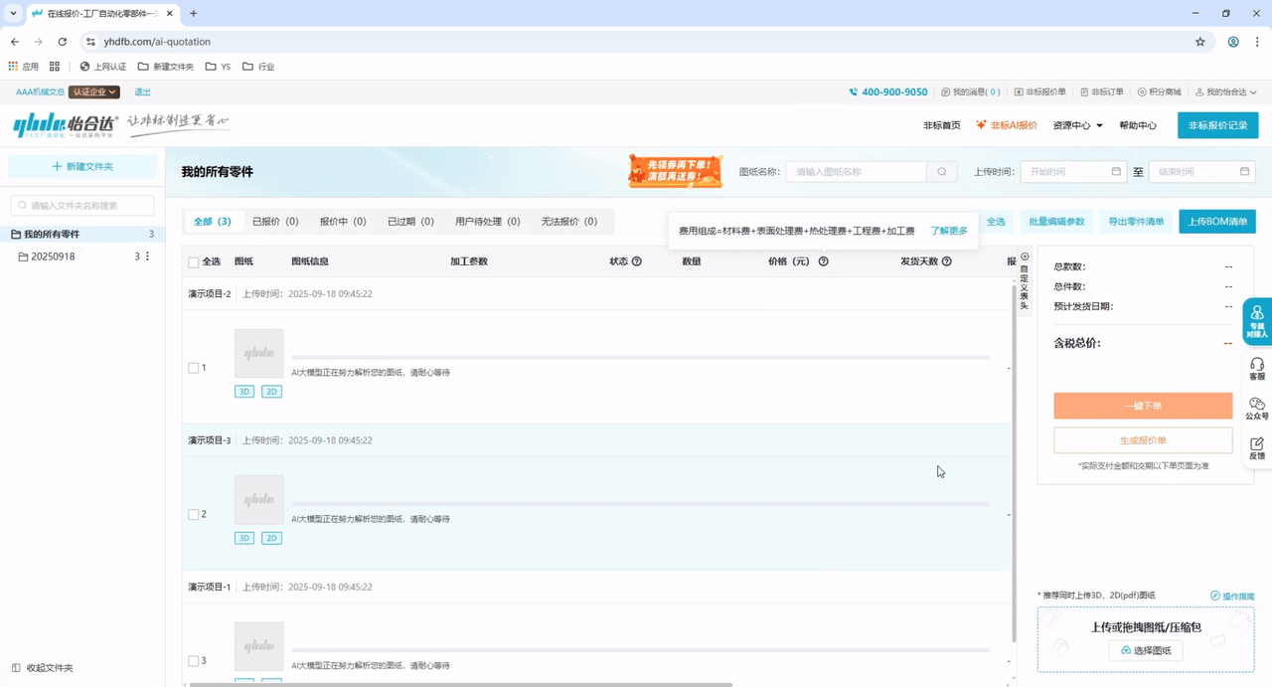The height and width of the screenshot is (687, 1272).
Task: Click the 生成报价单 button
Action: (x=1143, y=440)
